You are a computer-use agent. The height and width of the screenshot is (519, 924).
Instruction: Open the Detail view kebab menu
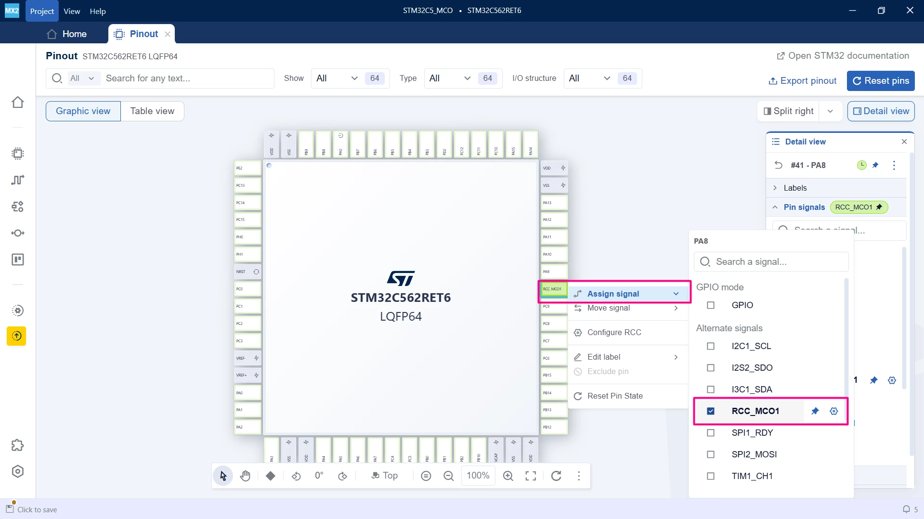(x=894, y=165)
